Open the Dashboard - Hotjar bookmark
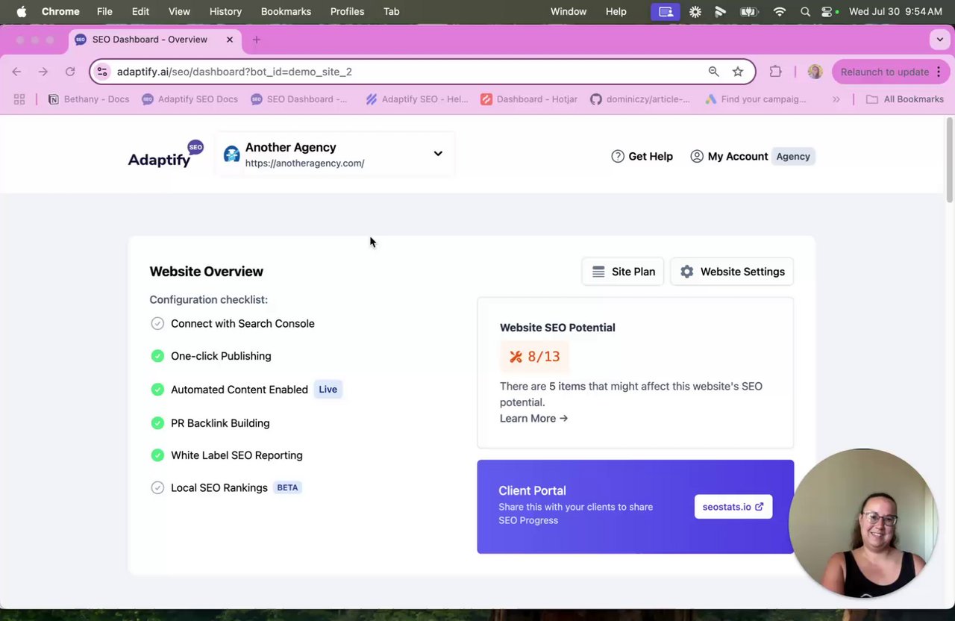955x621 pixels. [x=529, y=99]
